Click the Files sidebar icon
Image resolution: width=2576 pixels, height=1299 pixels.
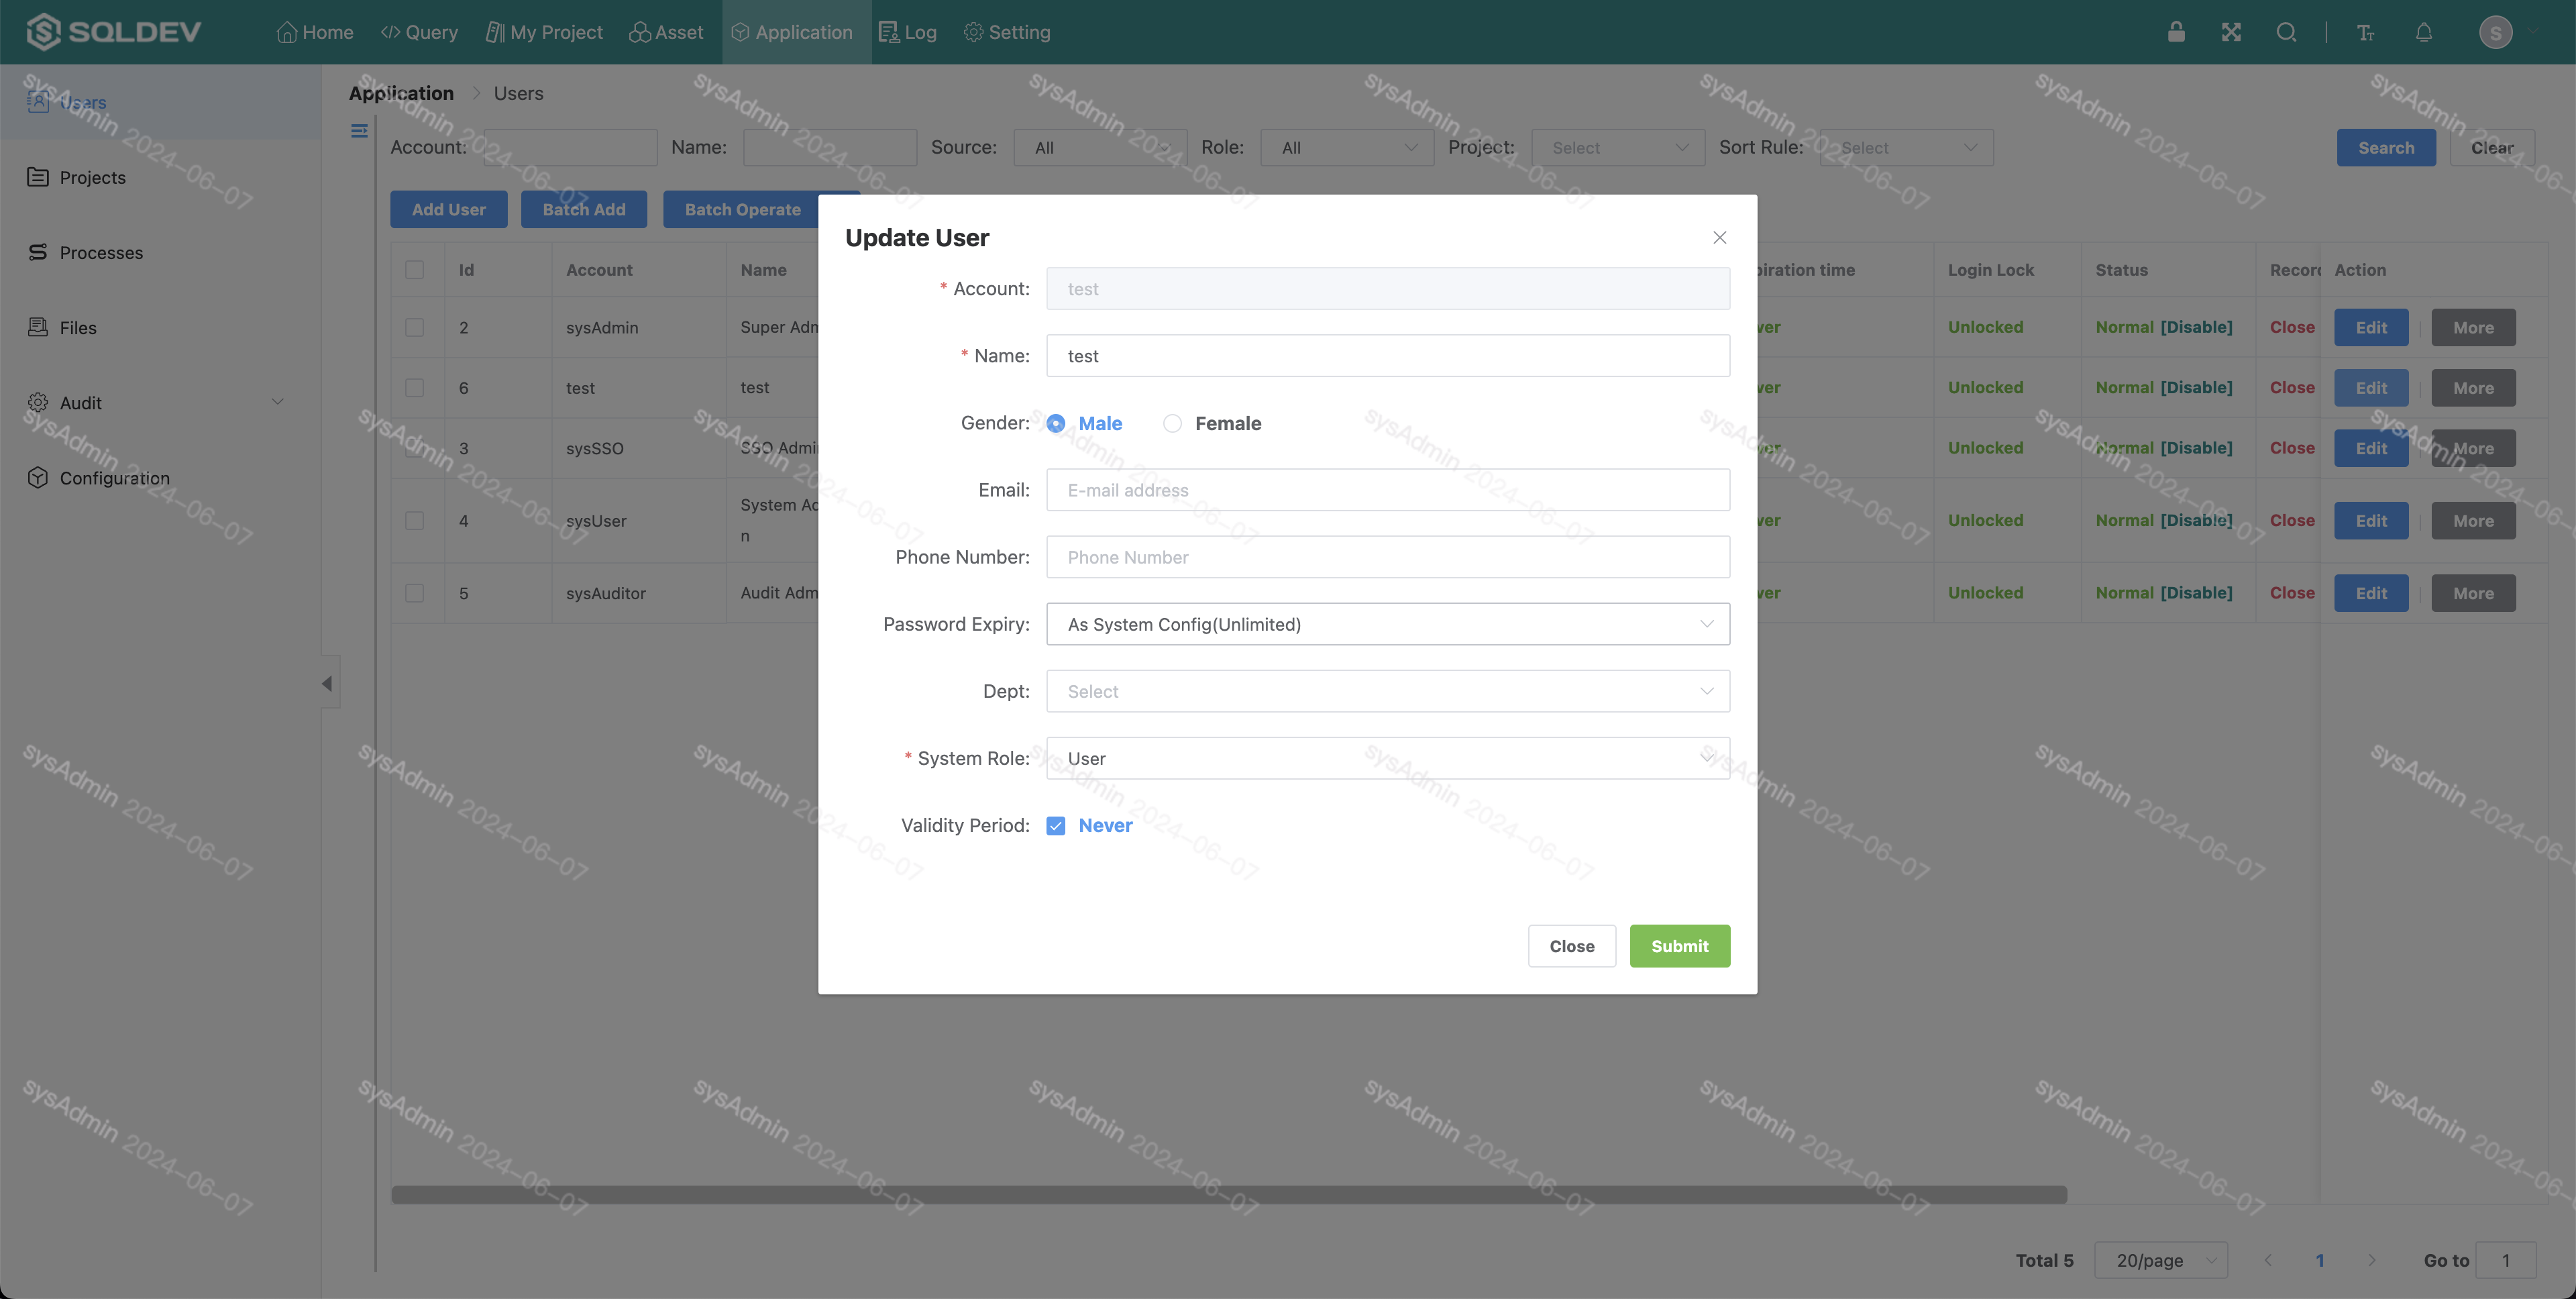(38, 327)
